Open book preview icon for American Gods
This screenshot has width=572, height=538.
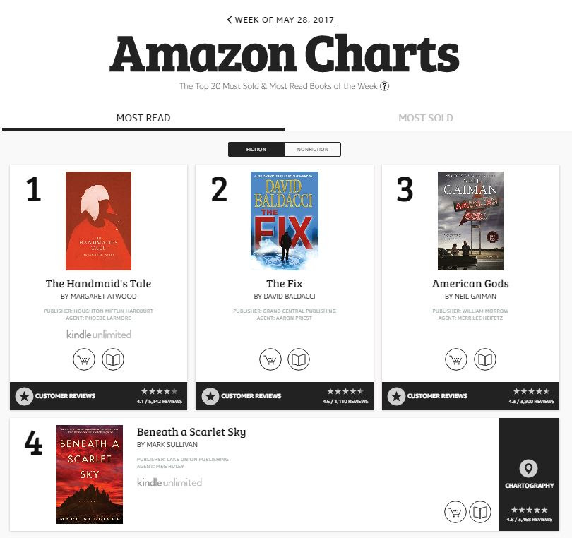[x=485, y=360]
